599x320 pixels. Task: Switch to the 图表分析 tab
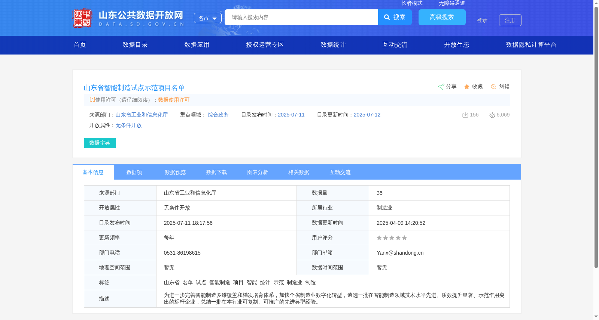coord(258,172)
